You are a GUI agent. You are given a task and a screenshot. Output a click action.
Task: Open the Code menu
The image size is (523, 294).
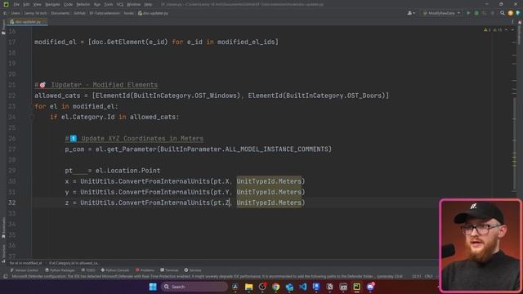click(68, 4)
